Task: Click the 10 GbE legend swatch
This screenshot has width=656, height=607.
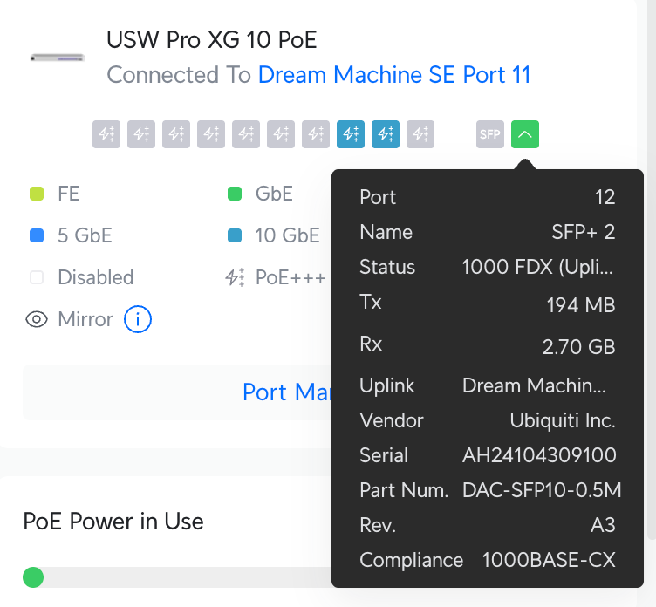Action: tap(235, 235)
